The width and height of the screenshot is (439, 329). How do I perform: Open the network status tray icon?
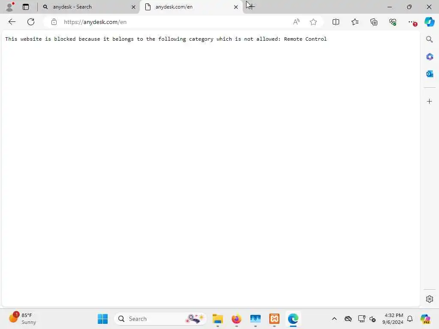[x=361, y=319]
